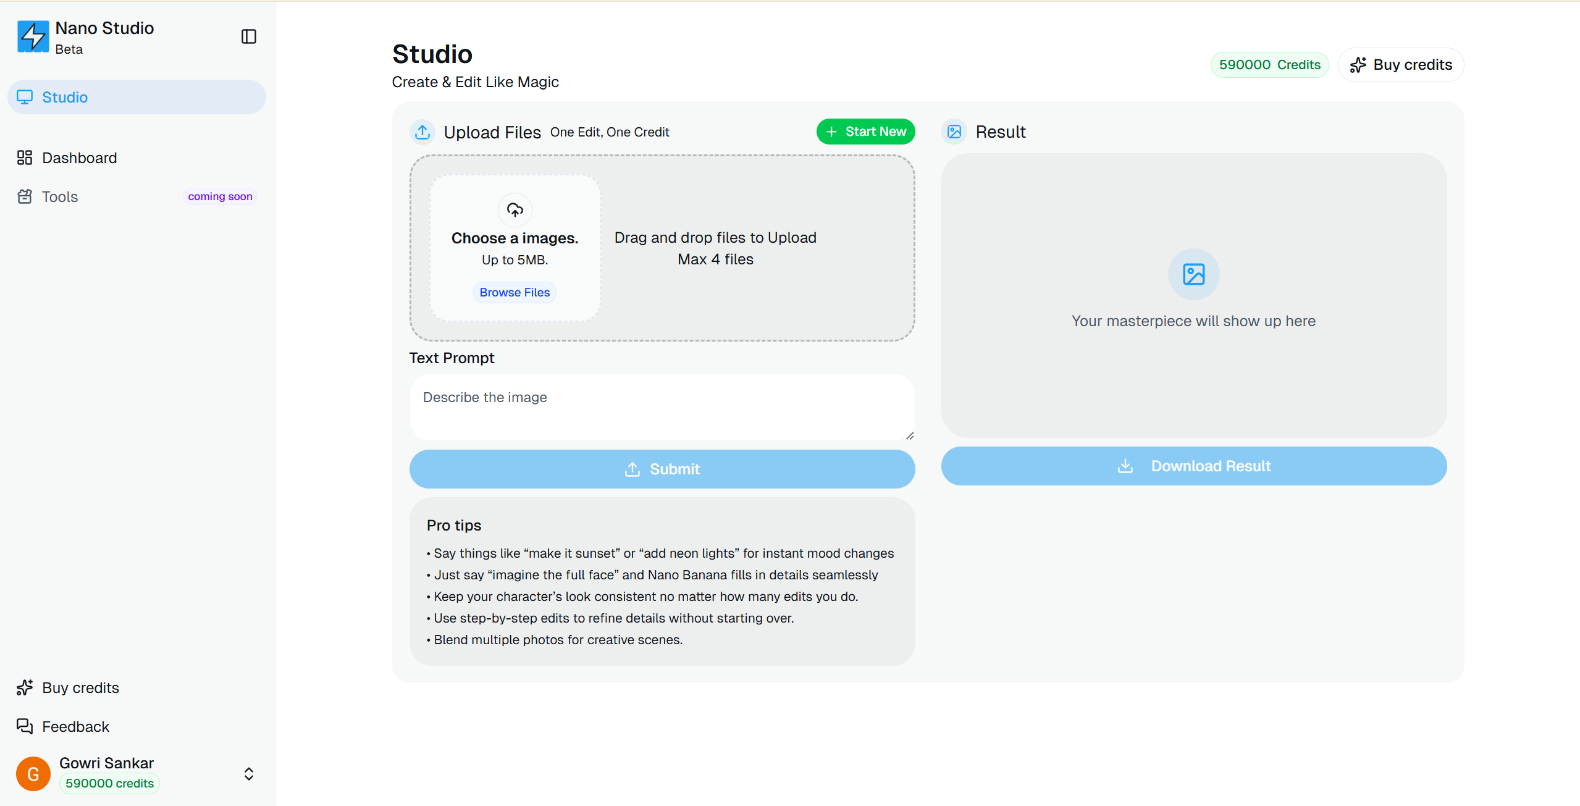1580x806 pixels.
Task: Click the Tools icon in sidebar
Action: pyautogui.click(x=25, y=196)
